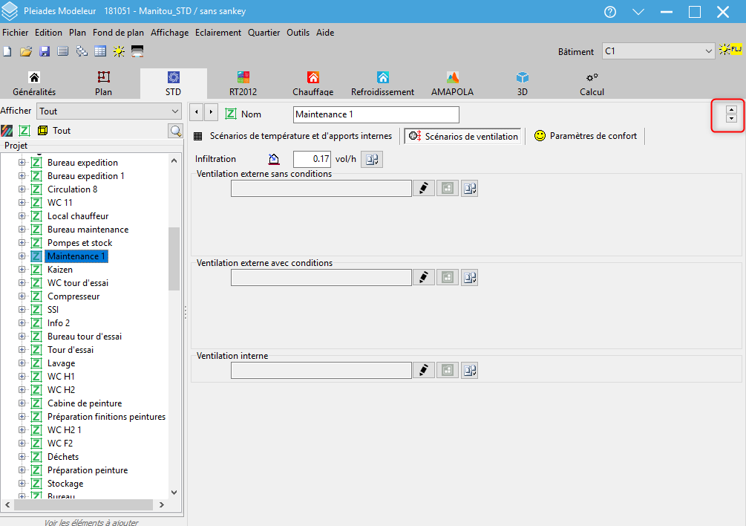Screen dimensions: 746x526
Task: Click the table grid icon in toolbar
Action: click(x=100, y=51)
